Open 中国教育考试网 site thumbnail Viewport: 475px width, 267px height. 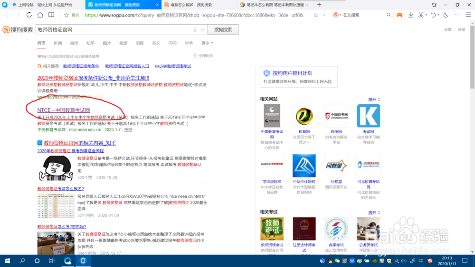tap(272, 116)
